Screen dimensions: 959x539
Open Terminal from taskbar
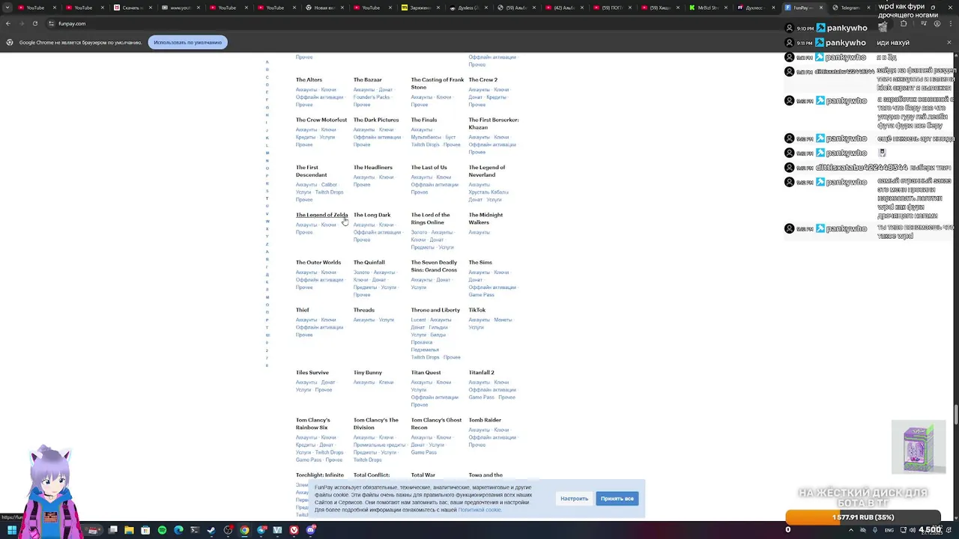click(195, 530)
